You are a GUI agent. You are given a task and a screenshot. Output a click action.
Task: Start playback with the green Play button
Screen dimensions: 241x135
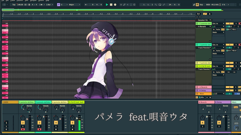pos(107,4)
